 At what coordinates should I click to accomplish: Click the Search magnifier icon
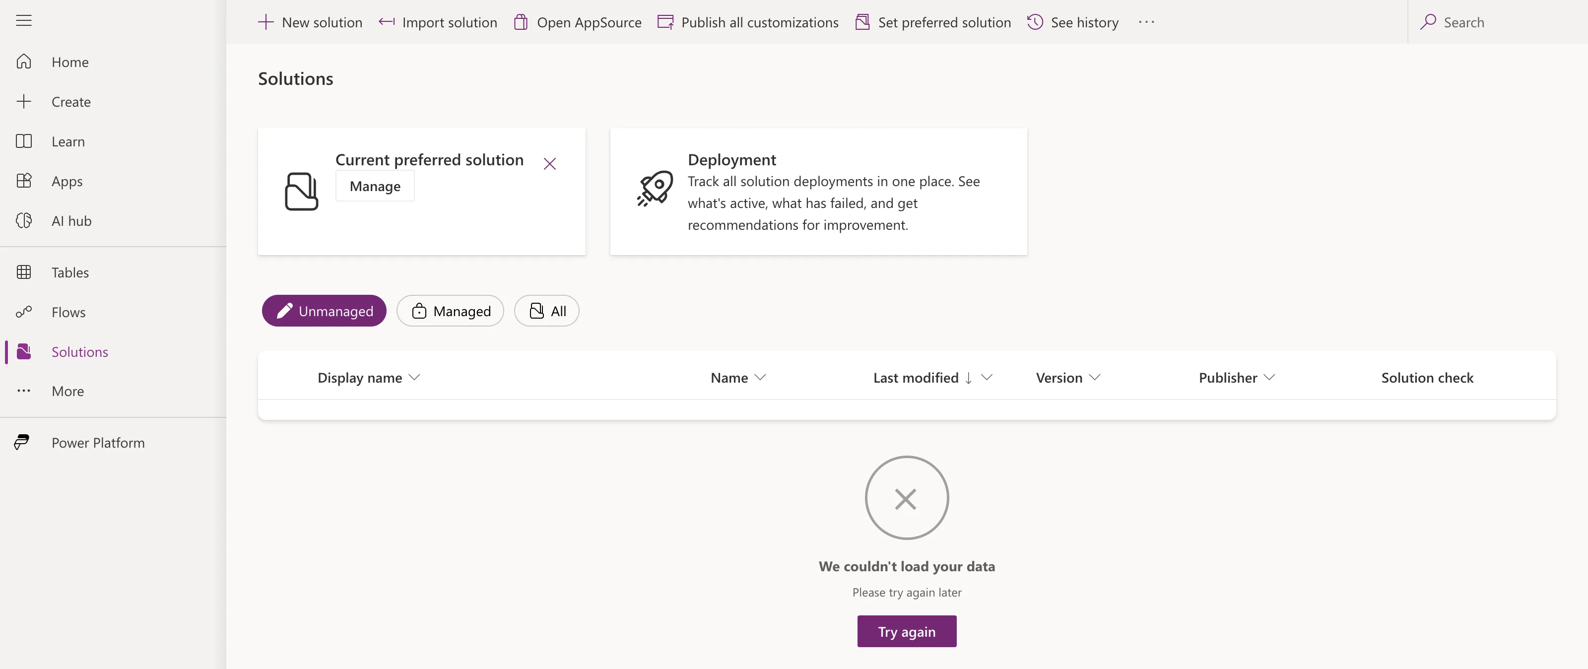pyautogui.click(x=1428, y=22)
